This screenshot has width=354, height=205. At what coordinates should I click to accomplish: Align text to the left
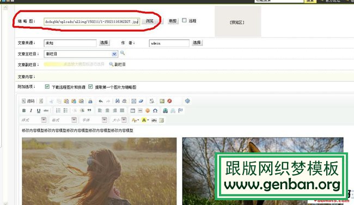100,110
